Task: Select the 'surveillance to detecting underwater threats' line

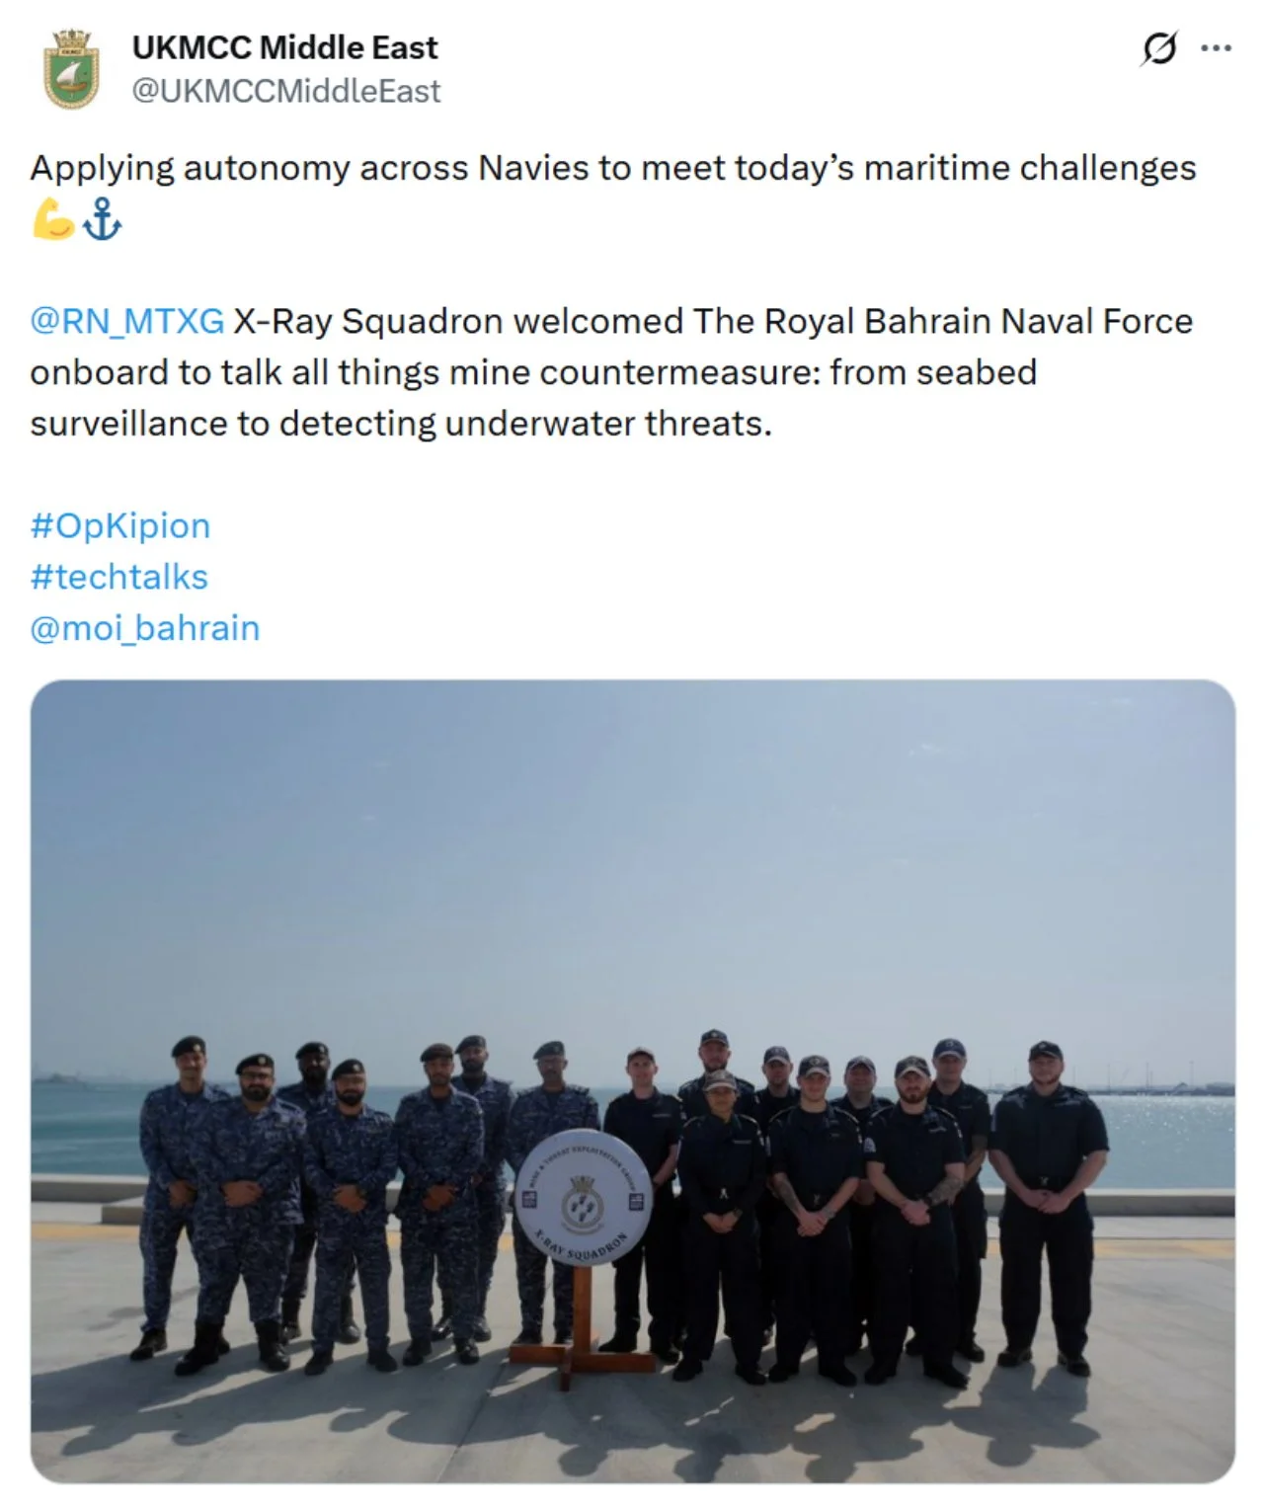Action: coord(401,424)
